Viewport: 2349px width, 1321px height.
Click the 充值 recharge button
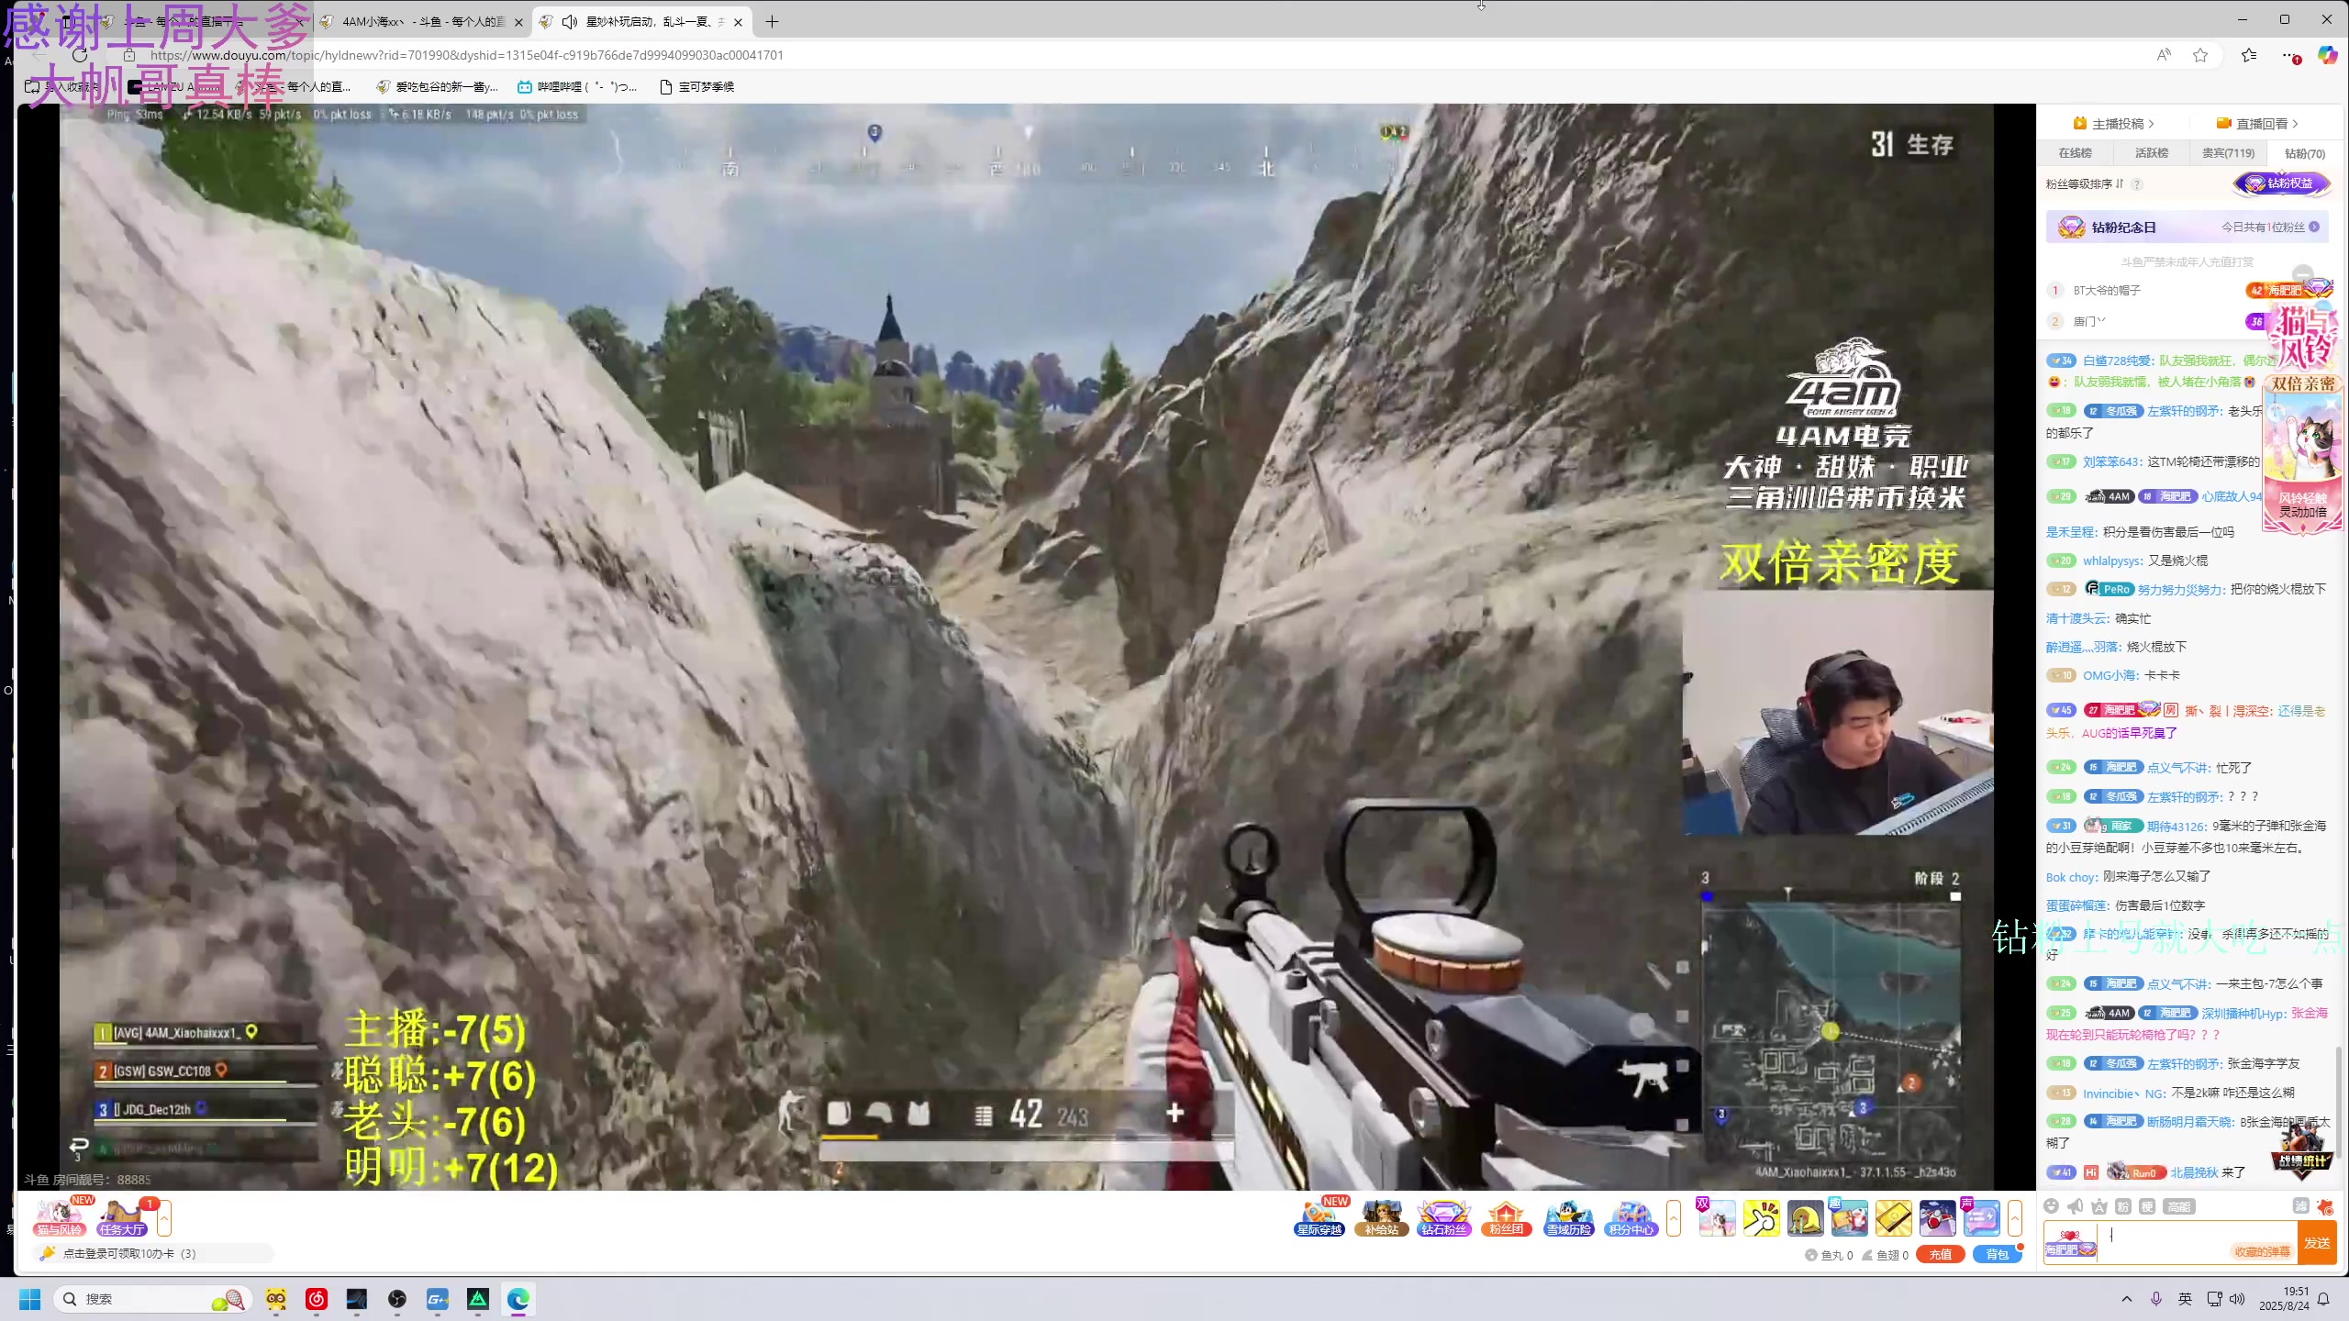(x=1940, y=1255)
